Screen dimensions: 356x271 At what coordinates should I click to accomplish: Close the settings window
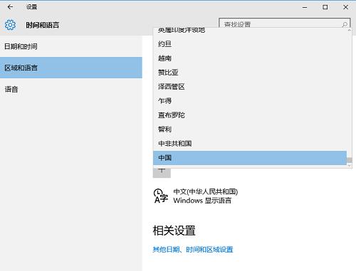point(346,7)
